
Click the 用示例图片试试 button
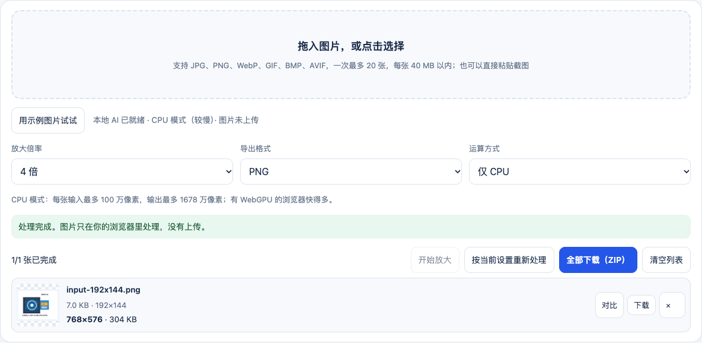48,120
